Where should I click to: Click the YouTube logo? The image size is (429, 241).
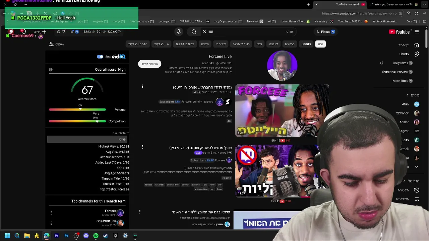point(399,32)
